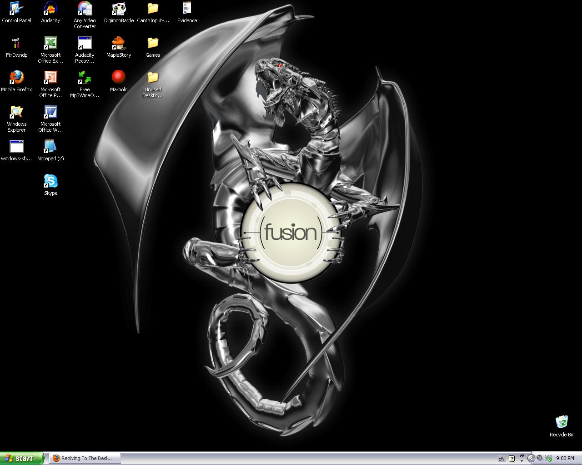Image resolution: width=582 pixels, height=465 pixels.
Task: Open the language bar options arrow
Action: [522, 461]
